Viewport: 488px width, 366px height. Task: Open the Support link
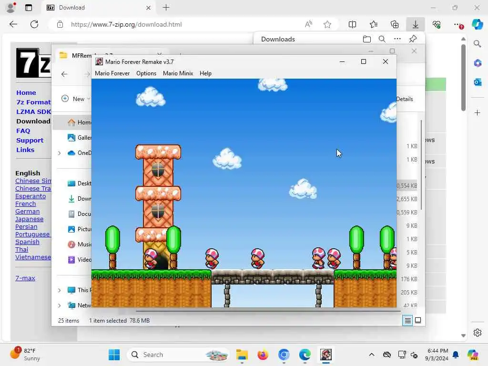pyautogui.click(x=30, y=141)
